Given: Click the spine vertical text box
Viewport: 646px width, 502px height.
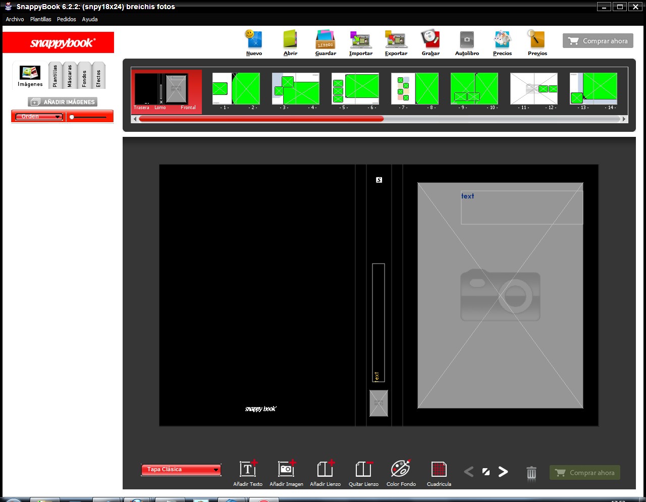Looking at the screenshot, I should [x=379, y=323].
